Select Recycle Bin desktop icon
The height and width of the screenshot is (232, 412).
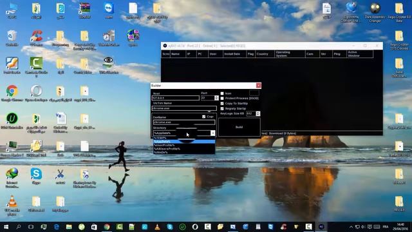click(12, 38)
